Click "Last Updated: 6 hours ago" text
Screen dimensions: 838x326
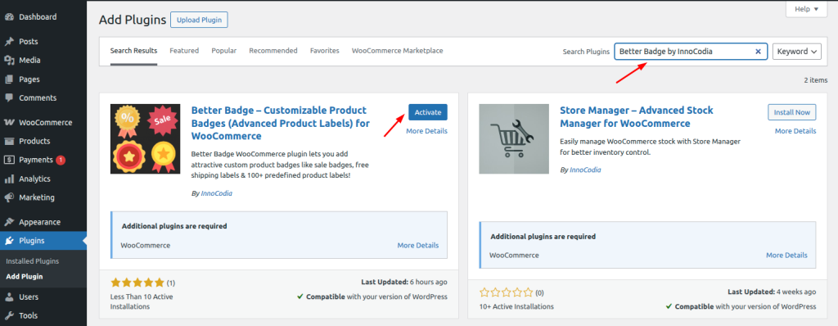404,282
